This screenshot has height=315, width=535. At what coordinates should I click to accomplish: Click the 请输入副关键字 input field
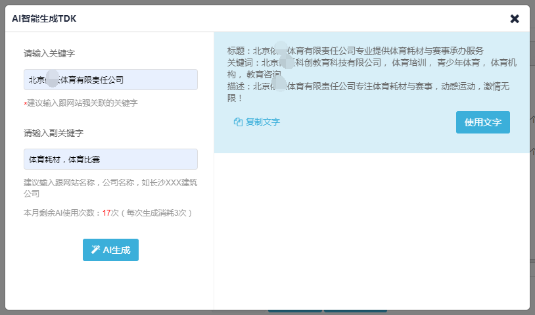coord(110,159)
